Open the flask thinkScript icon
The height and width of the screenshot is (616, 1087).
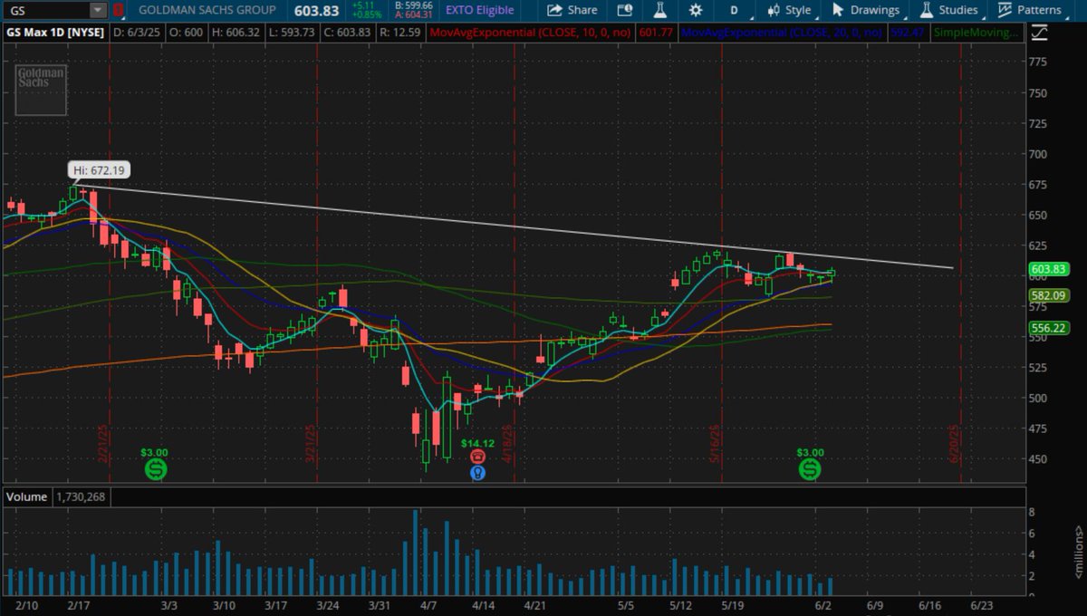click(x=660, y=10)
